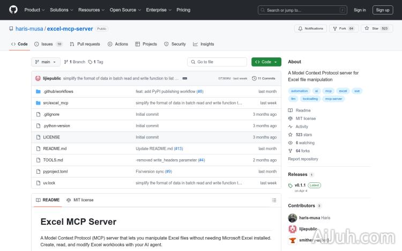The width and height of the screenshot is (402, 251).
Task: Switch to the Actions tab
Action: (x=118, y=44)
